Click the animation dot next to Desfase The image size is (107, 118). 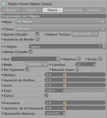(2, 75)
